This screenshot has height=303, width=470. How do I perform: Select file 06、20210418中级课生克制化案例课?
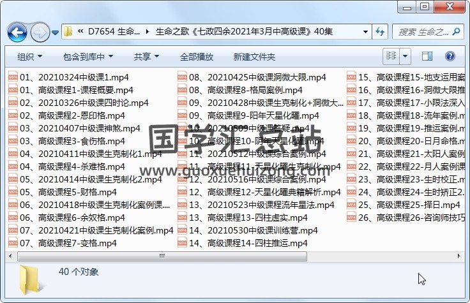tap(89, 205)
